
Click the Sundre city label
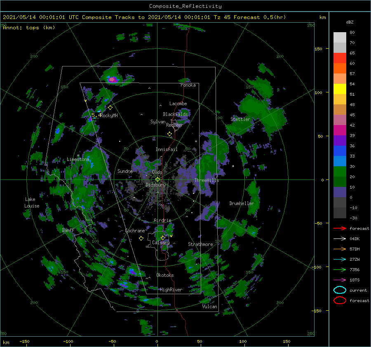125,171
